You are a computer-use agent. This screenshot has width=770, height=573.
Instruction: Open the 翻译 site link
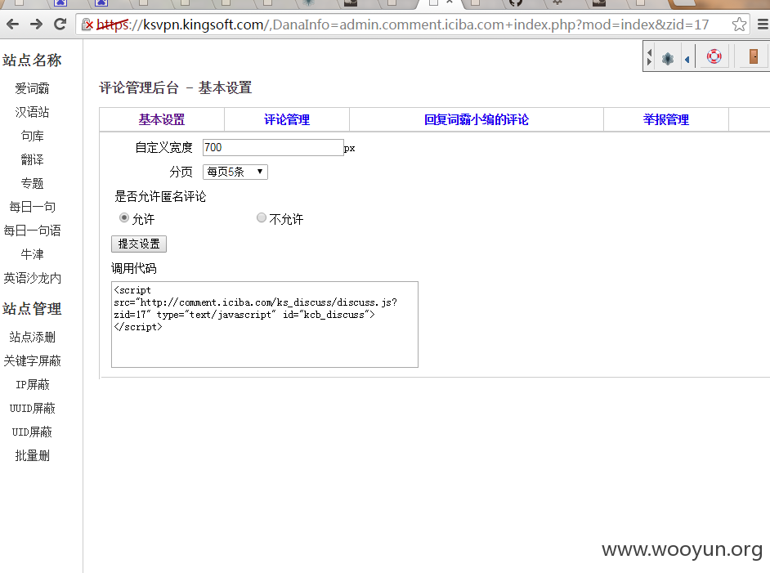coord(33,159)
